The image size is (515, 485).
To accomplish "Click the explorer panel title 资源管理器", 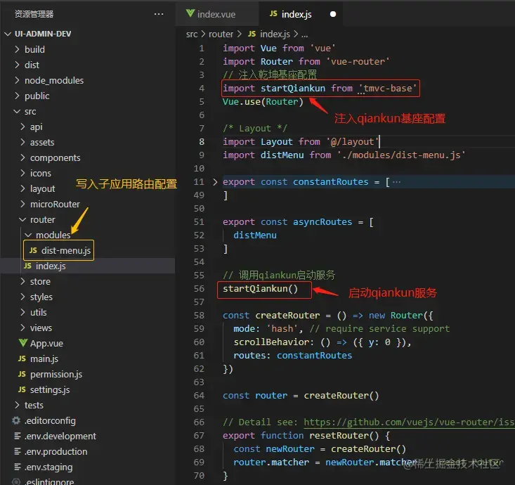I will click(34, 14).
